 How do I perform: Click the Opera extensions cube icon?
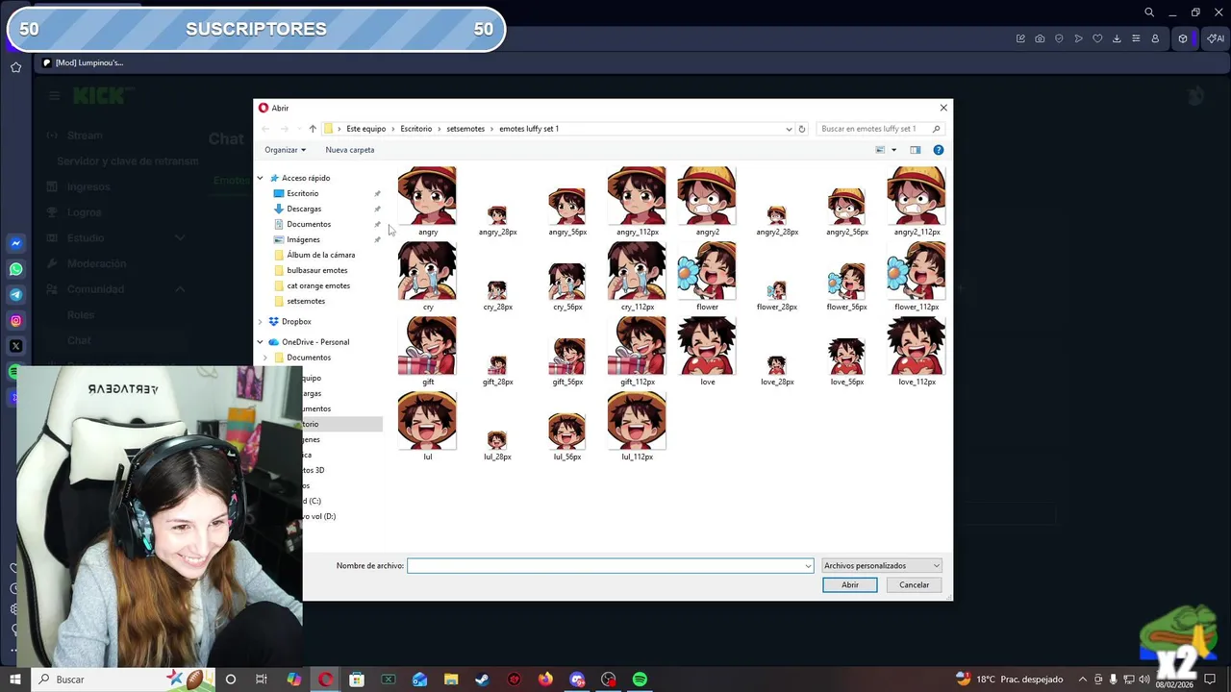click(x=1183, y=38)
